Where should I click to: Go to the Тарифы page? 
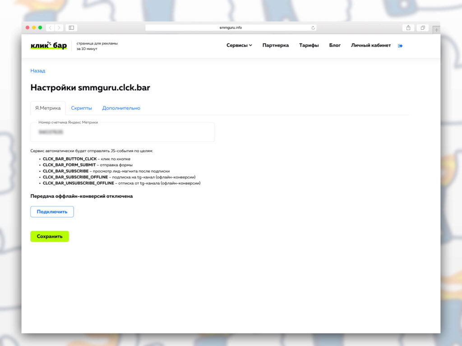coord(309,46)
